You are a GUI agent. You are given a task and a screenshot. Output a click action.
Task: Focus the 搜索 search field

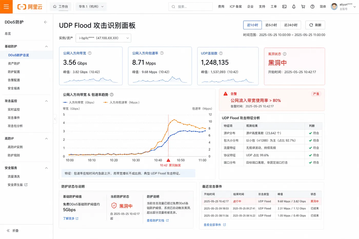click(x=191, y=7)
